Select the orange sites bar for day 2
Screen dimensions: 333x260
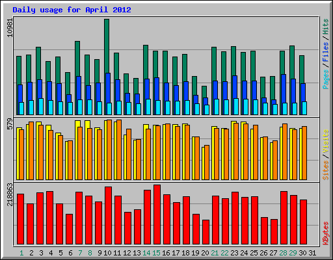click(31, 151)
